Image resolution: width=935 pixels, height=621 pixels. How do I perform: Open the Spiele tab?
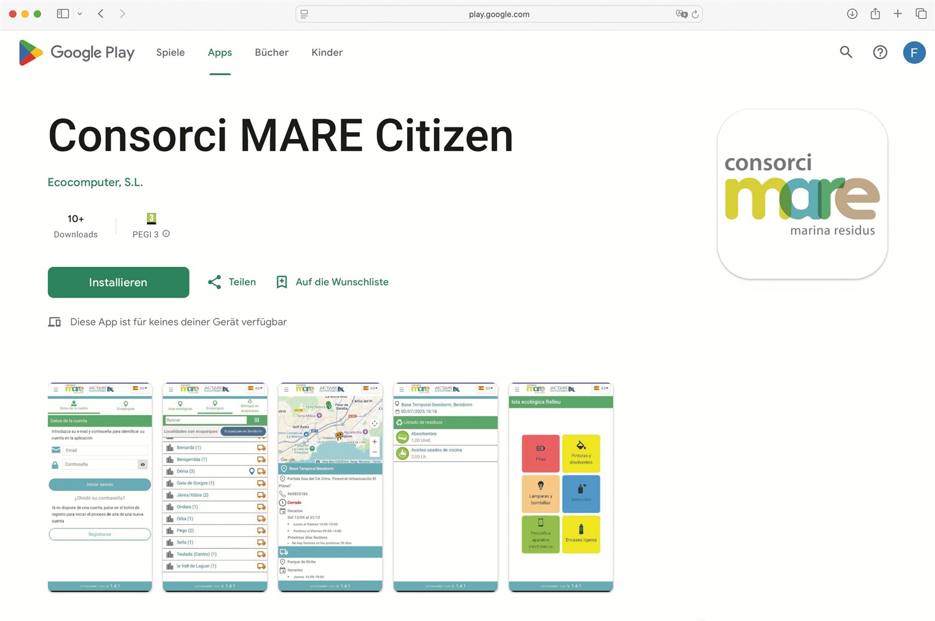tap(170, 53)
